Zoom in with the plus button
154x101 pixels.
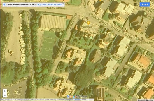pyautogui.click(x=4, y=91)
